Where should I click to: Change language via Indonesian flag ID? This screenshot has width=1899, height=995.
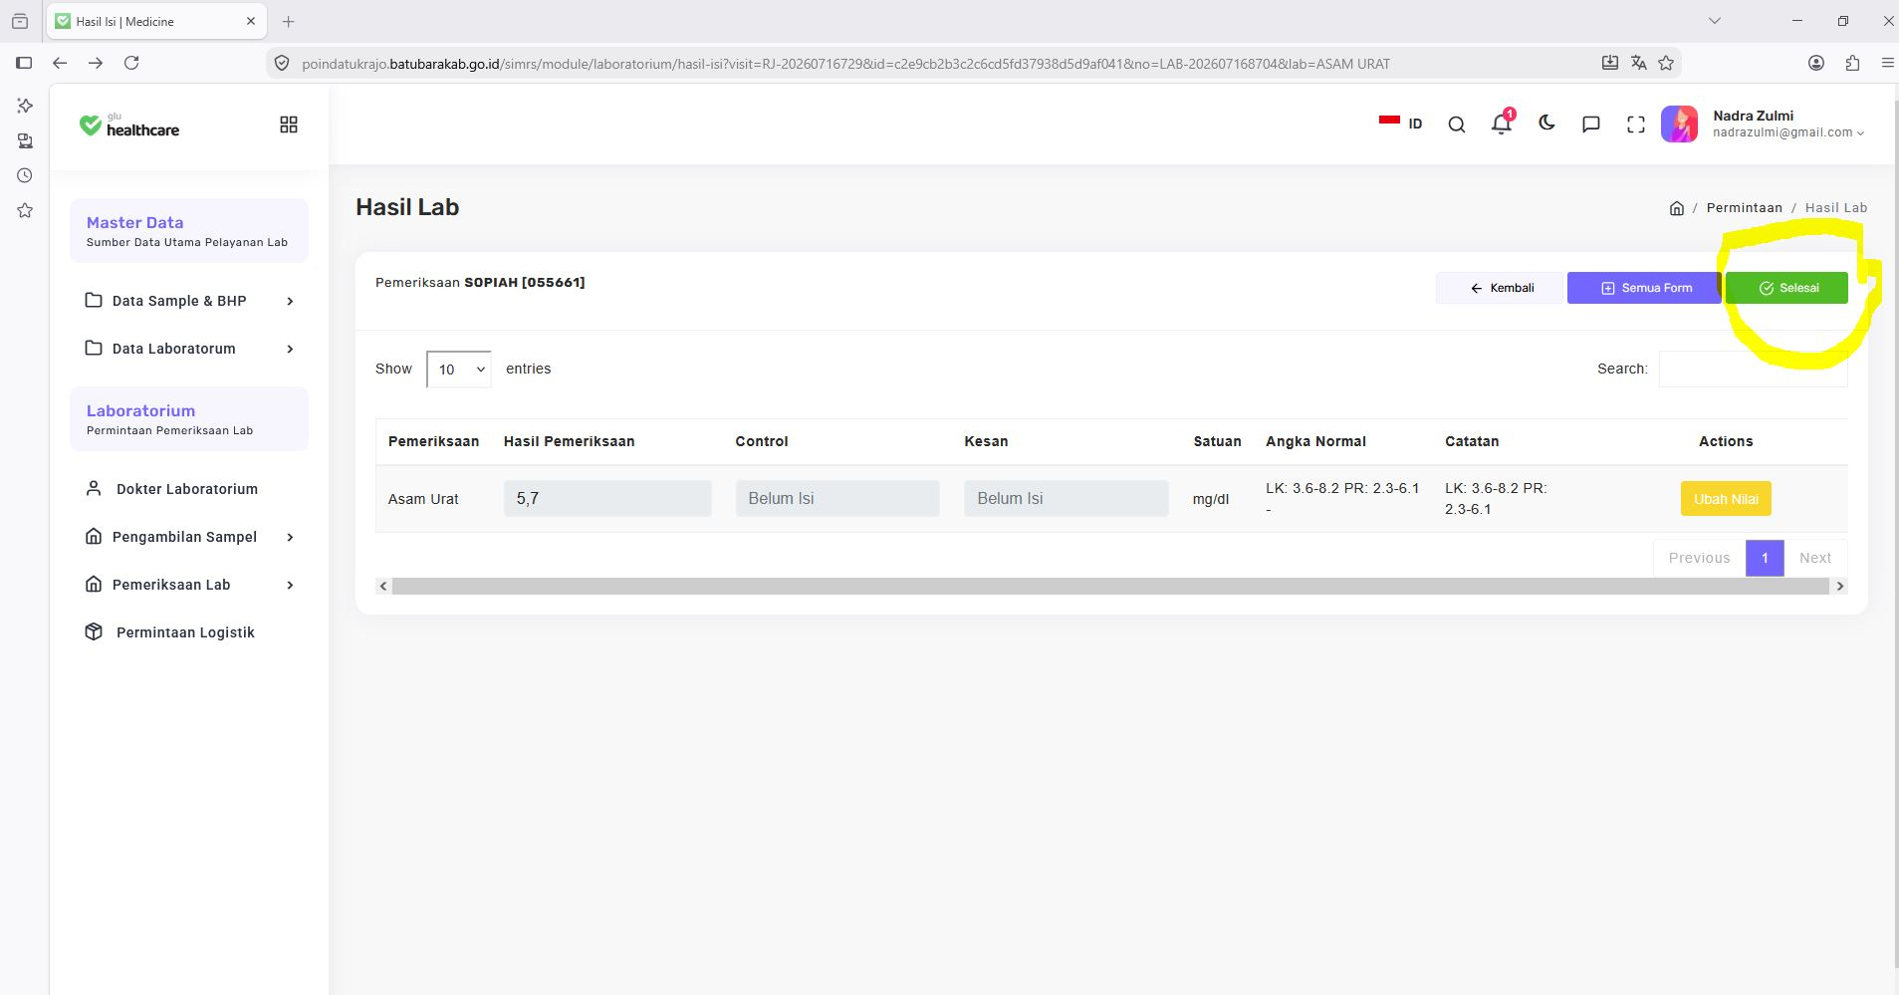click(x=1401, y=124)
